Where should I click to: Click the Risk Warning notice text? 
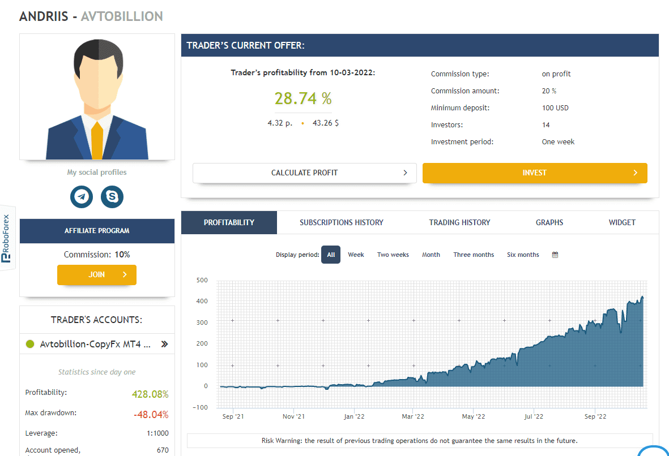pos(420,441)
